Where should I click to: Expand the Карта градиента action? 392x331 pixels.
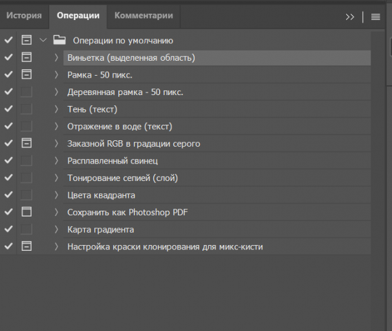56,230
